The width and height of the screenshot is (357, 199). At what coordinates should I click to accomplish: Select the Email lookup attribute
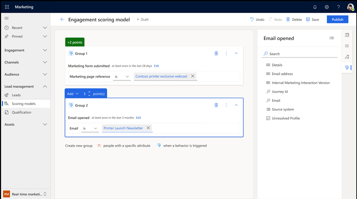pos(273,101)
